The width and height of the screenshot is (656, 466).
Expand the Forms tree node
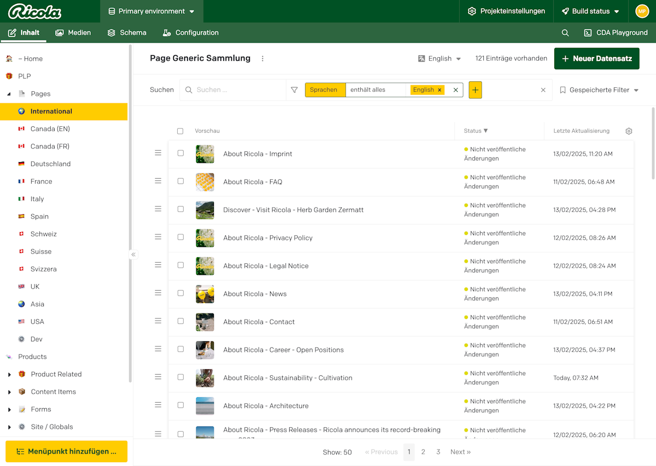[9, 410]
